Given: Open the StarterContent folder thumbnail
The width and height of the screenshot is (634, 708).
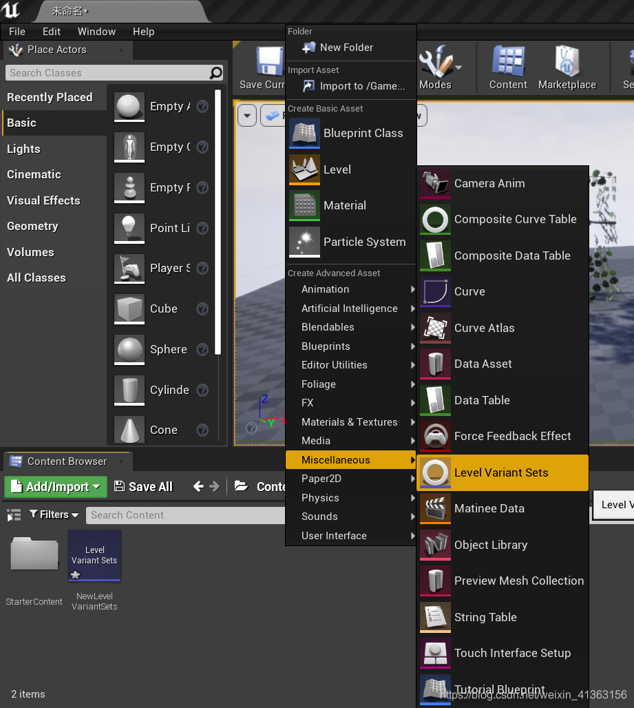Looking at the screenshot, I should point(33,553).
